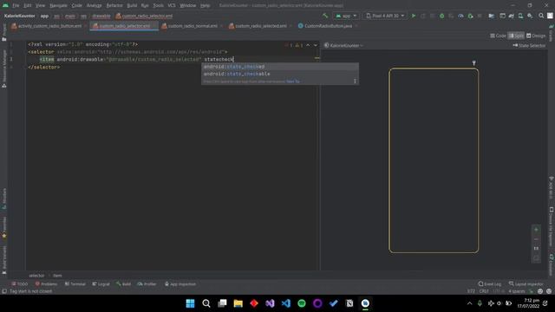
Task: Switch editor to Split view mode
Action: pyautogui.click(x=516, y=36)
